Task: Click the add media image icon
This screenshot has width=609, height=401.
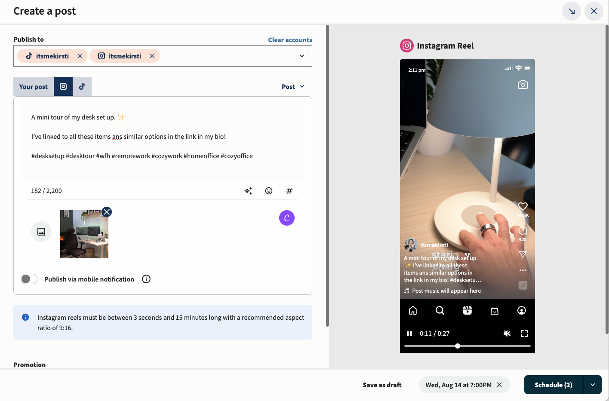Action: (x=41, y=231)
